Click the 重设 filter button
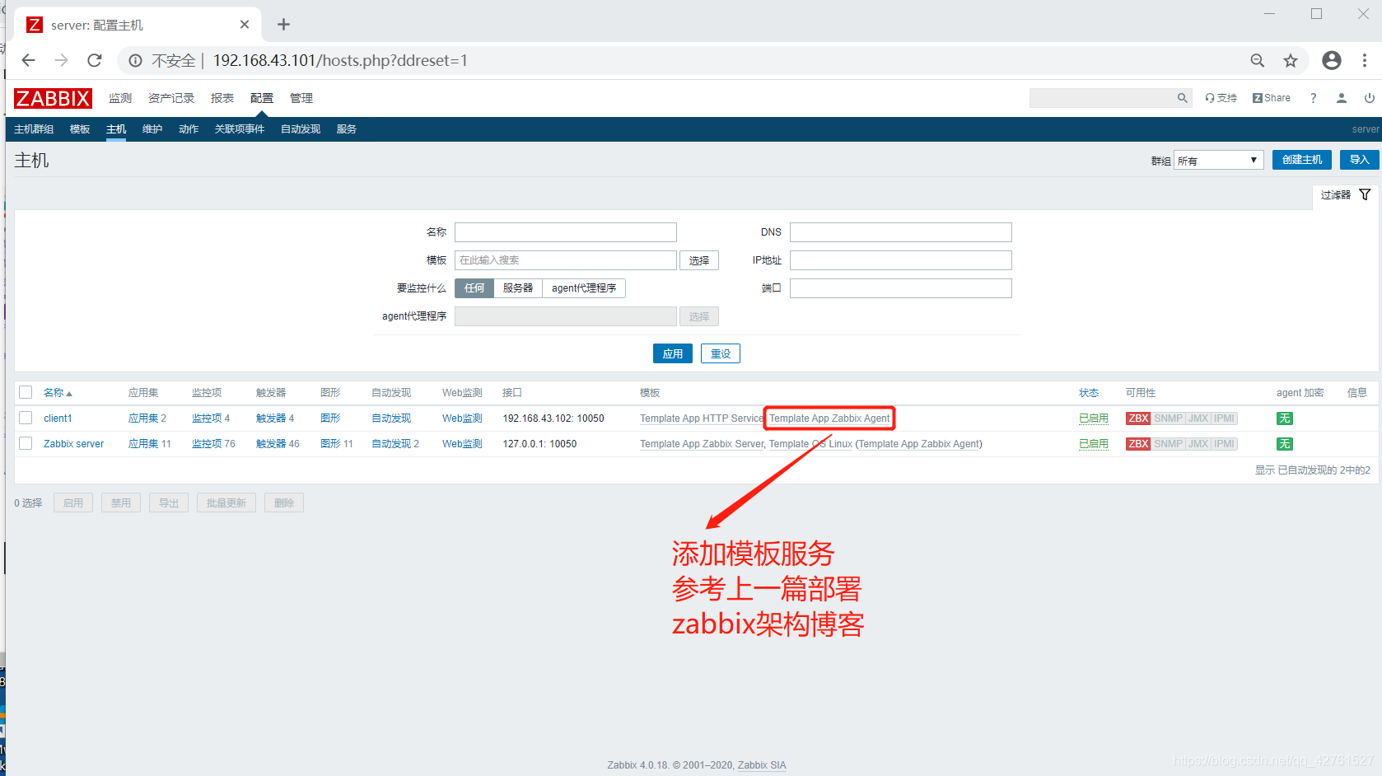Image resolution: width=1382 pixels, height=776 pixels. (721, 353)
